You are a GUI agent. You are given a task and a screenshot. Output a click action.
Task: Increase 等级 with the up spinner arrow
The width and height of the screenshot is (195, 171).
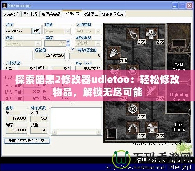(68, 41)
